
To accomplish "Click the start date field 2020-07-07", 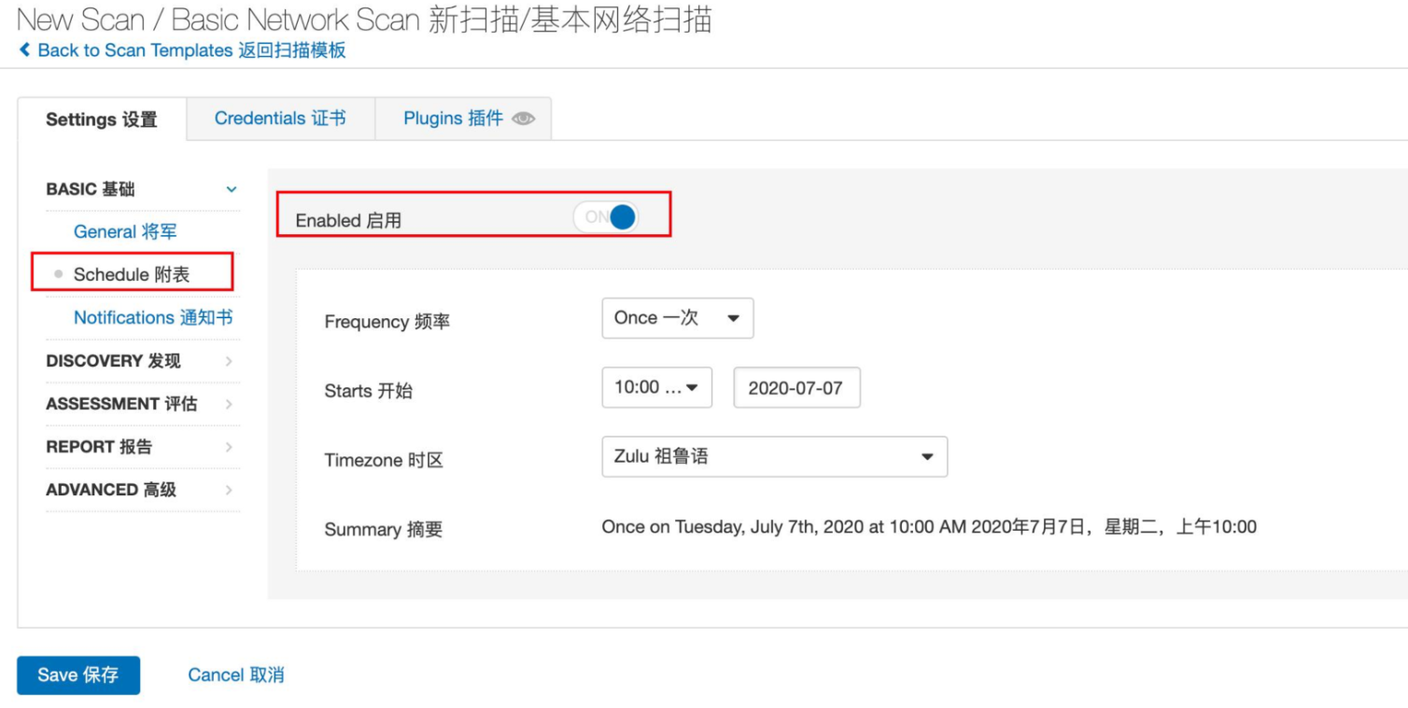I will point(796,388).
